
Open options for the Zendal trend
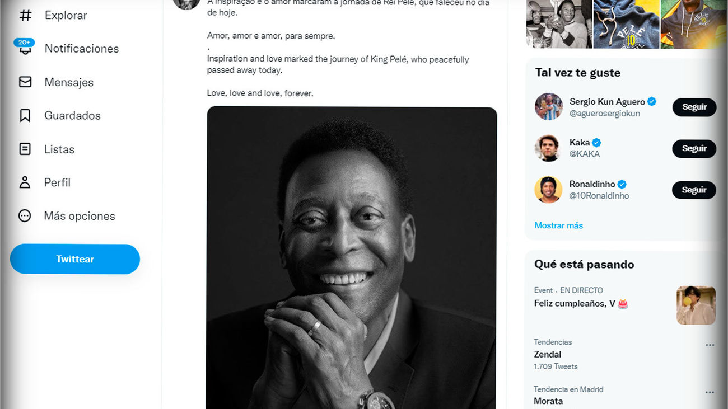point(710,345)
